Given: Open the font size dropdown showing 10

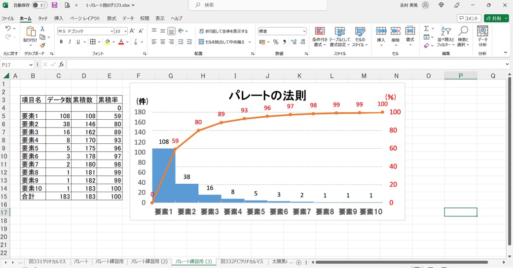Looking at the screenshot, I should point(125,31).
